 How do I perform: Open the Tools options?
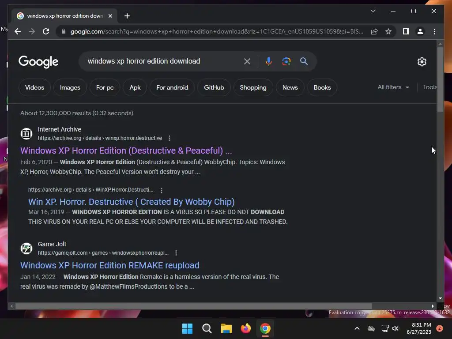pos(429,87)
